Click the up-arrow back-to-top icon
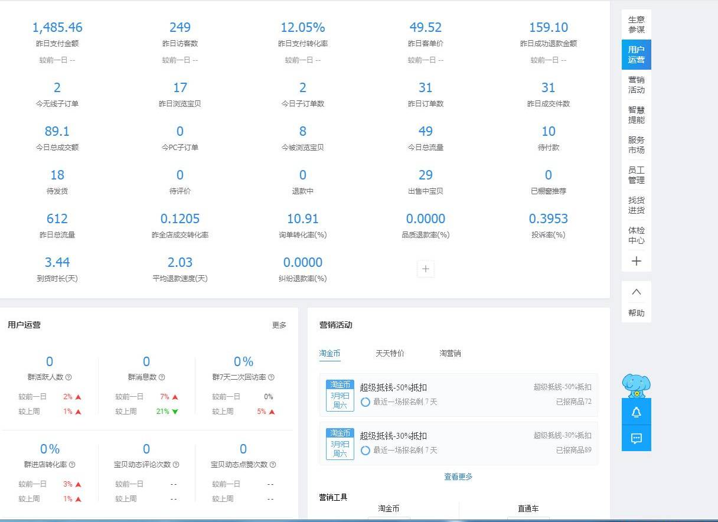 (637, 292)
